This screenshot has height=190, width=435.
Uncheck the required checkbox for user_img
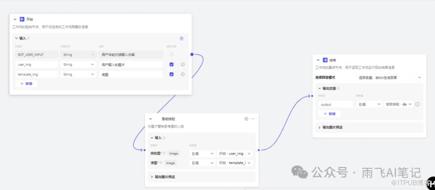tap(172, 64)
